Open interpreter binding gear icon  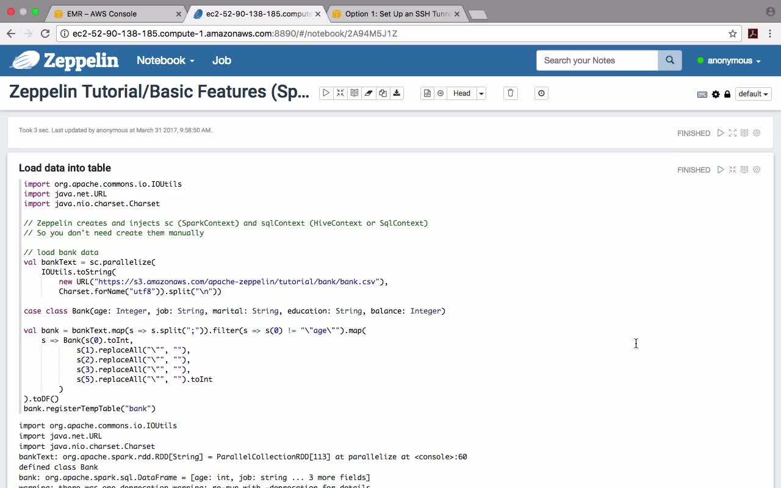pos(716,94)
